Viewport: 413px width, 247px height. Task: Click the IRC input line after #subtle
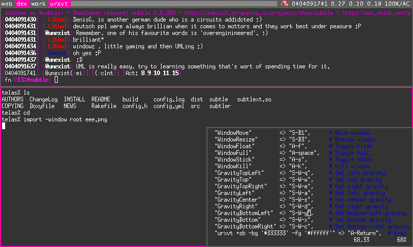point(57,80)
